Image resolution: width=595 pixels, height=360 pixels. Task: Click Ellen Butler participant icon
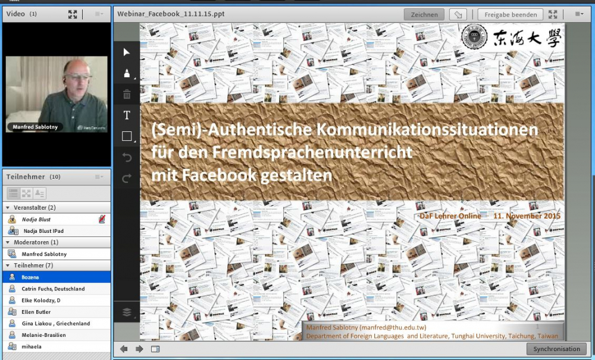pyautogui.click(x=12, y=312)
